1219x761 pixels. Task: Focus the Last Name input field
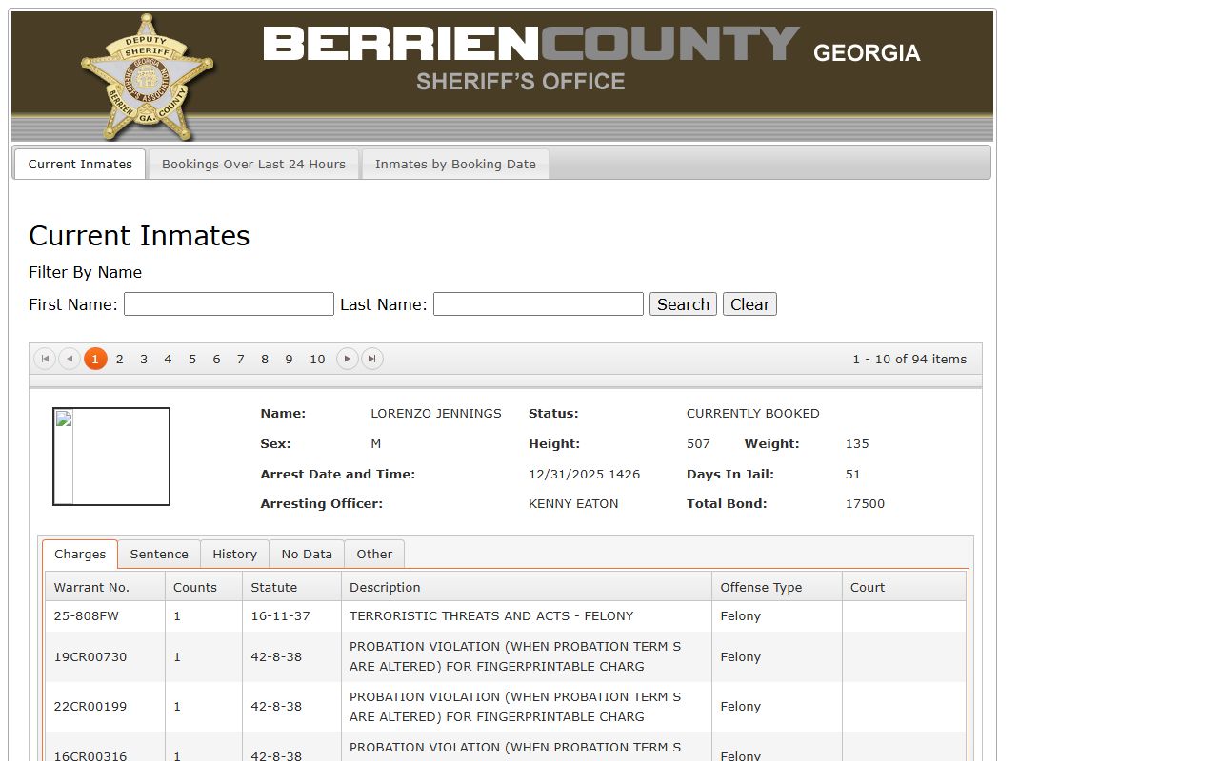point(538,304)
